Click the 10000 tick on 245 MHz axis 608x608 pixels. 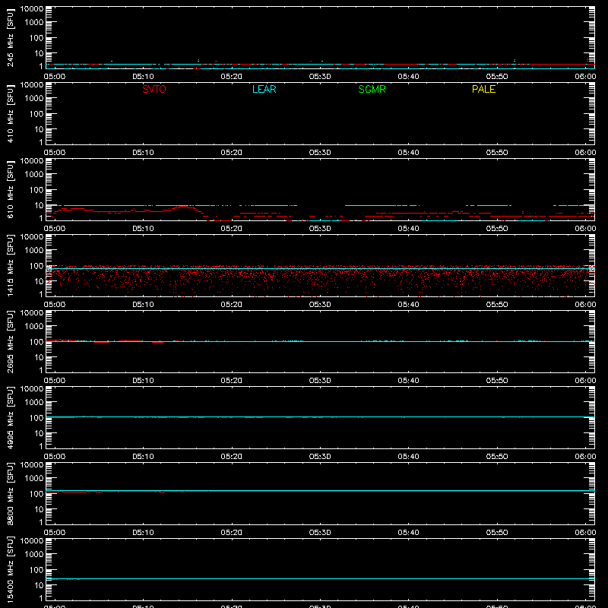pyautogui.click(x=32, y=9)
